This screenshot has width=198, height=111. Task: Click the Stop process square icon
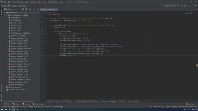point(192,6)
